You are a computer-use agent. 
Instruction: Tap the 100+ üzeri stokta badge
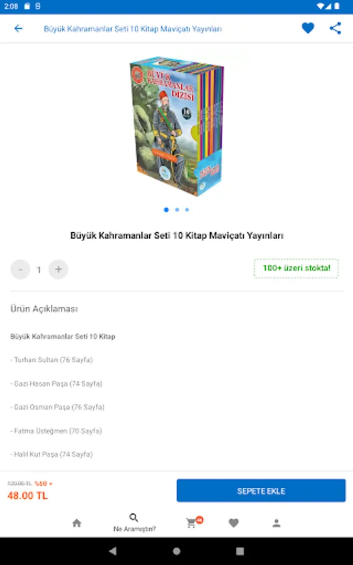click(x=296, y=268)
